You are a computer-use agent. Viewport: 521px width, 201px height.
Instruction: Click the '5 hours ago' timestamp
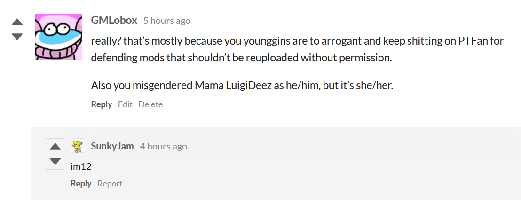tap(166, 21)
